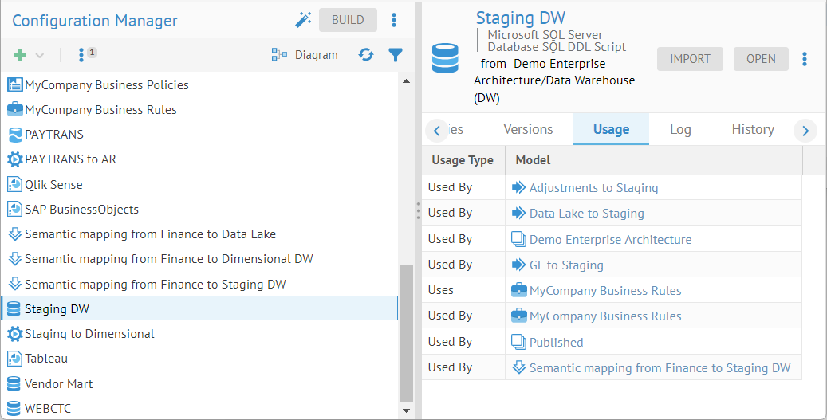
Task: Click the vertical dots with badge 1
Action: 82,55
